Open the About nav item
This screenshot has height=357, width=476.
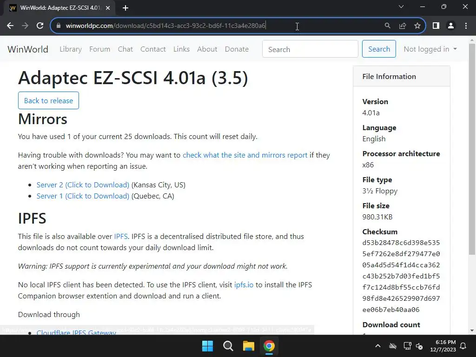tap(207, 49)
